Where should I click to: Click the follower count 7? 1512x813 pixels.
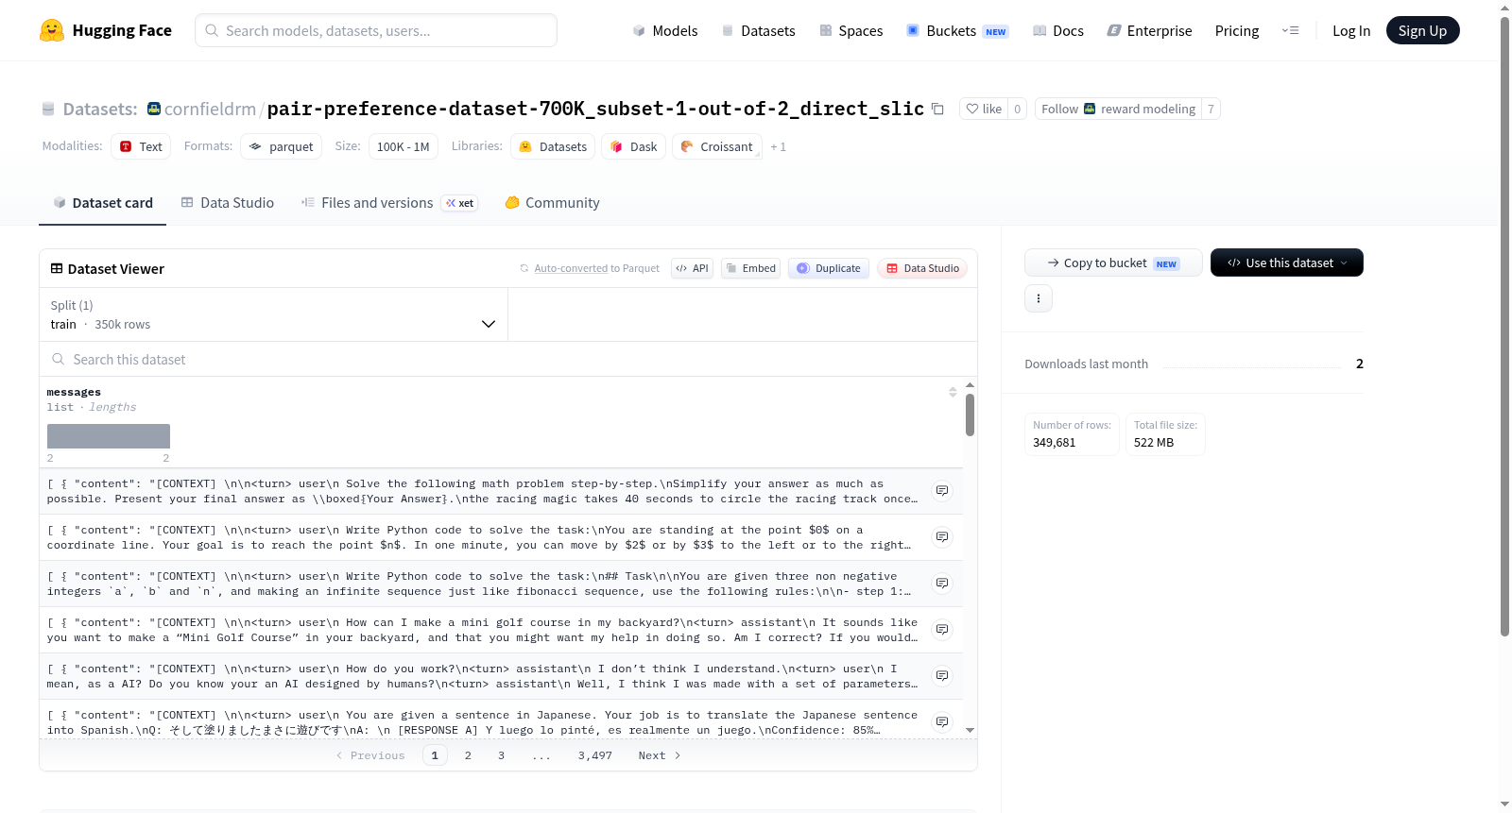pyautogui.click(x=1211, y=109)
